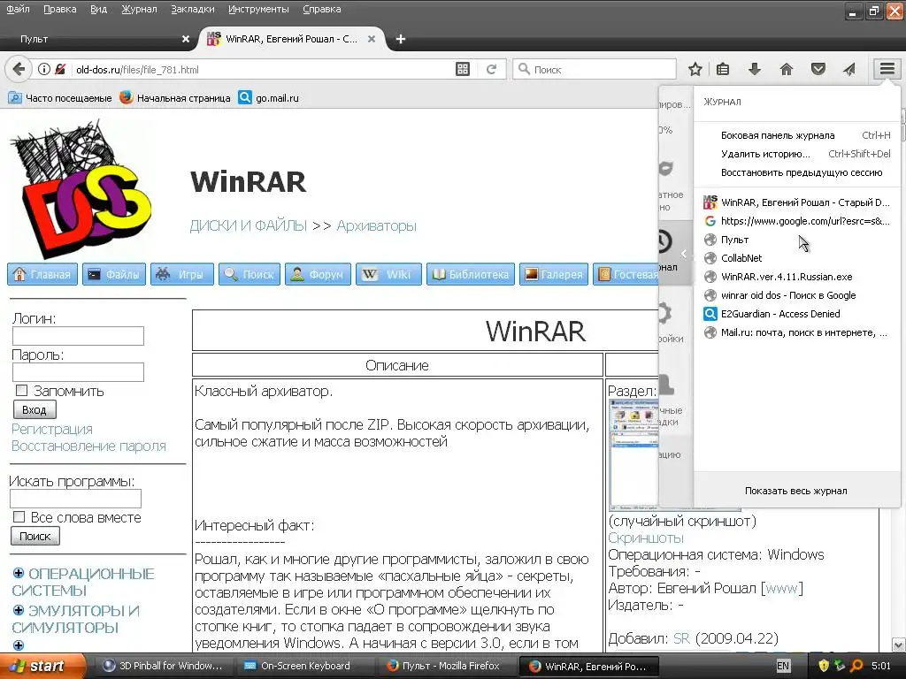Open the Форум navigation button
906x679 pixels.
[318, 274]
